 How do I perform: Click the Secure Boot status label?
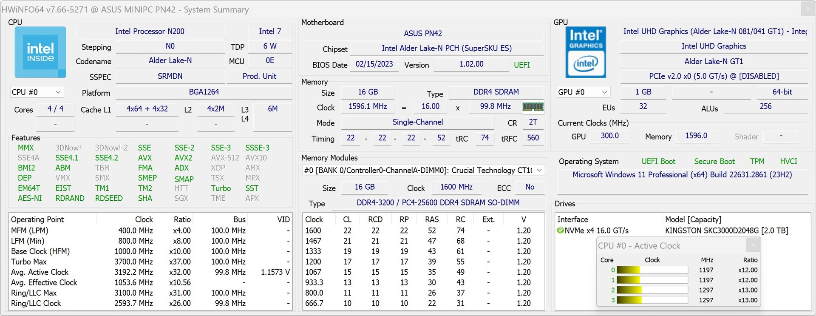coord(714,162)
